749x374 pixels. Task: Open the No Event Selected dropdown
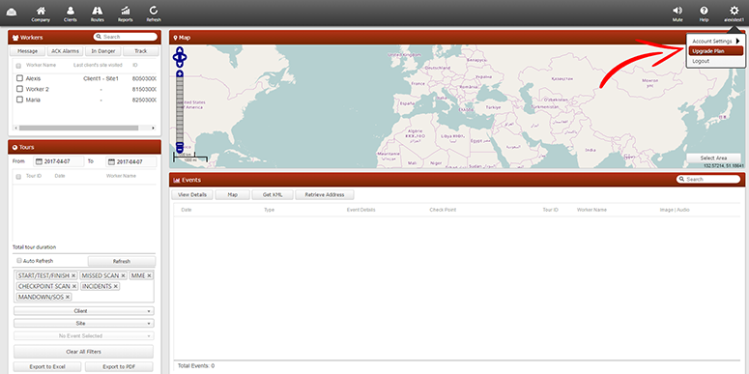click(x=84, y=335)
